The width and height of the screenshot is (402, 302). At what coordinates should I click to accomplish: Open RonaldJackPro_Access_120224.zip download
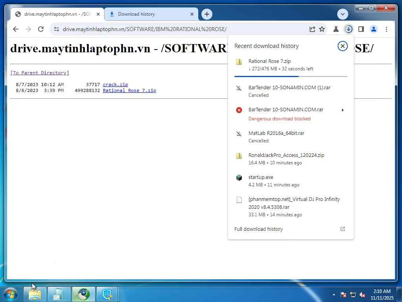click(291, 159)
